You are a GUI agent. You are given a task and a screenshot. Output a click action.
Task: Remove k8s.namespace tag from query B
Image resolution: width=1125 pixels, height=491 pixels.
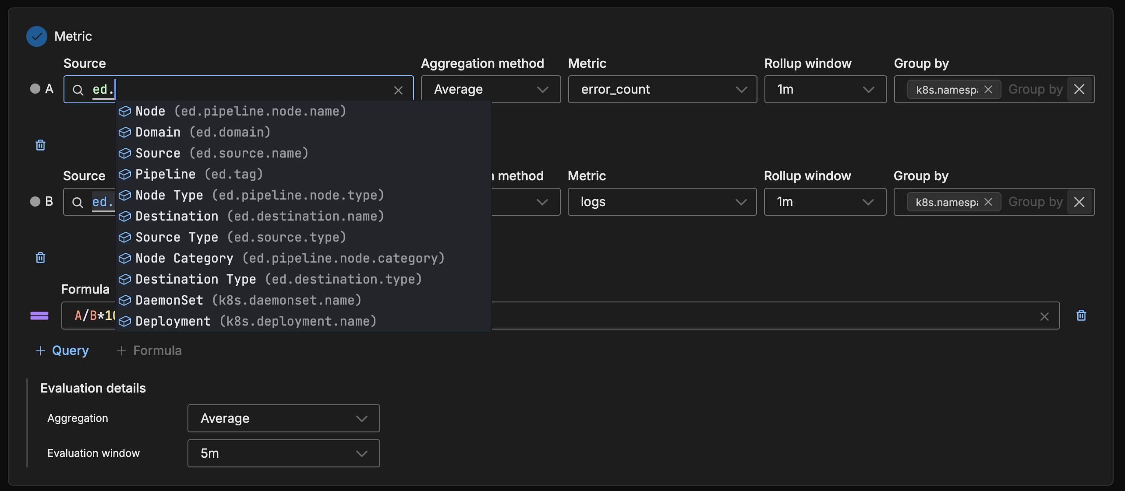click(x=988, y=202)
